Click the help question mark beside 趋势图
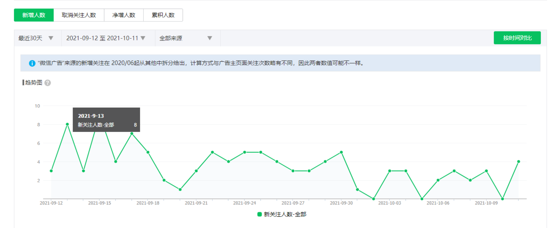The width and height of the screenshot is (555, 228). (48, 83)
